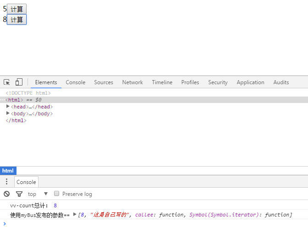Select the <!DOCTYPE html> line
Image resolution: width=308 pixels, height=227 pixels.
tap(28, 93)
